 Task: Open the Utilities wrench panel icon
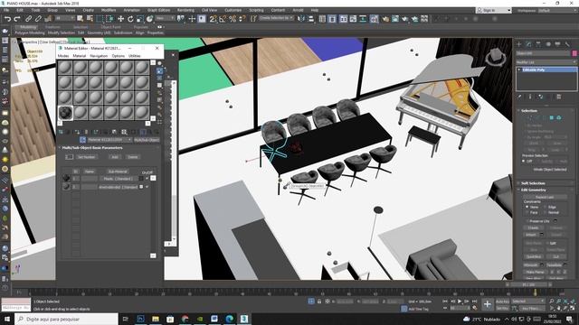(567, 44)
